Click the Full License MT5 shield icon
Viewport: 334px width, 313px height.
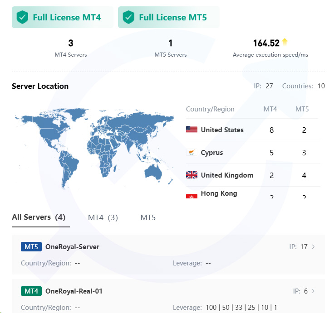pos(128,17)
